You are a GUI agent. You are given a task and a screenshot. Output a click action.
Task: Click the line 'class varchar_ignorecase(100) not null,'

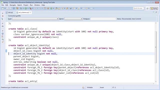coord(38,34)
